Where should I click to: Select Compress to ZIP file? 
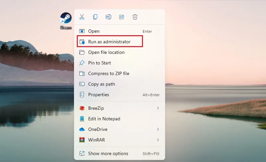(119, 73)
